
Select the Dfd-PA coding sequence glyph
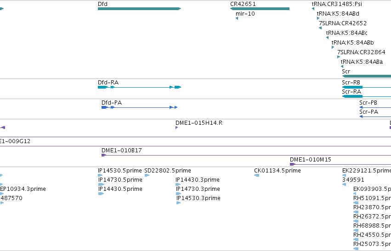click(139, 107)
